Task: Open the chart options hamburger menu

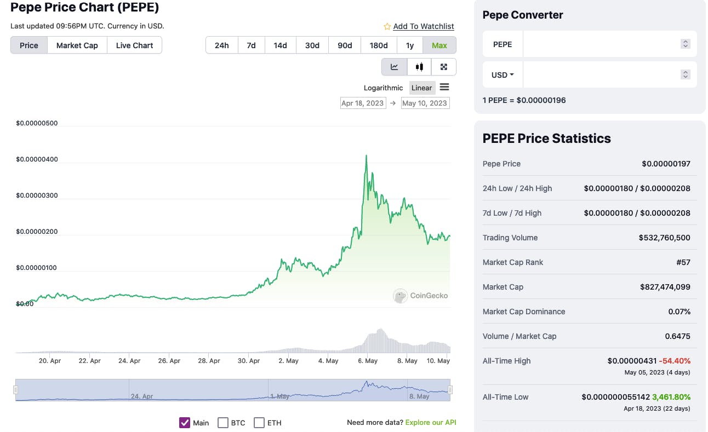Action: coord(444,87)
